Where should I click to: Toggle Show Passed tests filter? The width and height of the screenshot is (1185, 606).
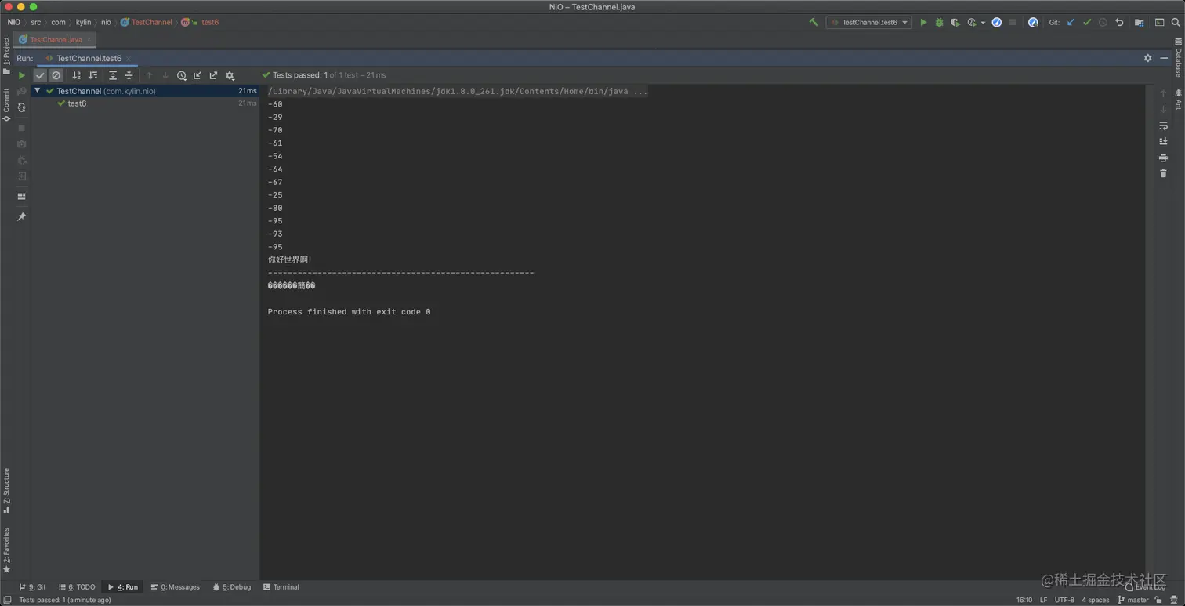tap(40, 75)
